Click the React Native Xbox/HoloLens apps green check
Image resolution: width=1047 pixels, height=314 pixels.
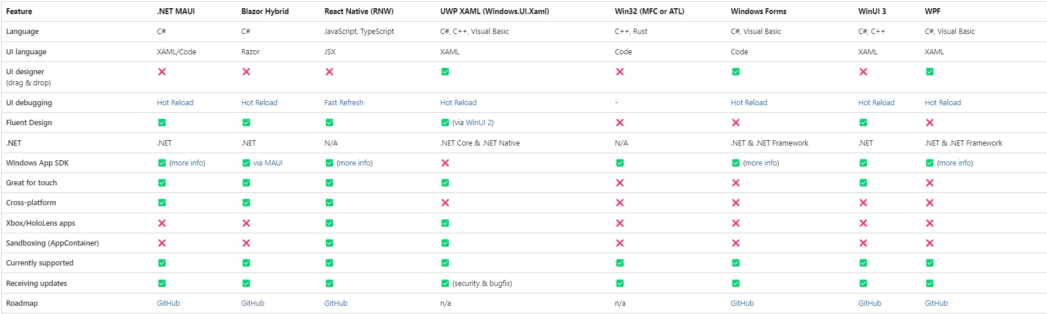pyautogui.click(x=329, y=223)
